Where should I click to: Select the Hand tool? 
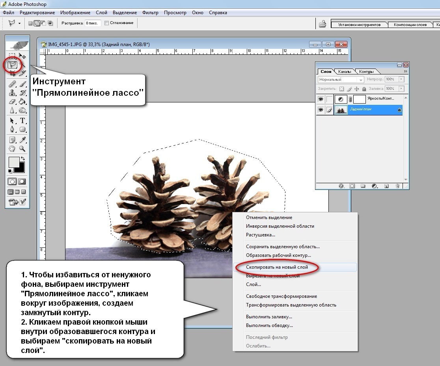tap(12, 149)
